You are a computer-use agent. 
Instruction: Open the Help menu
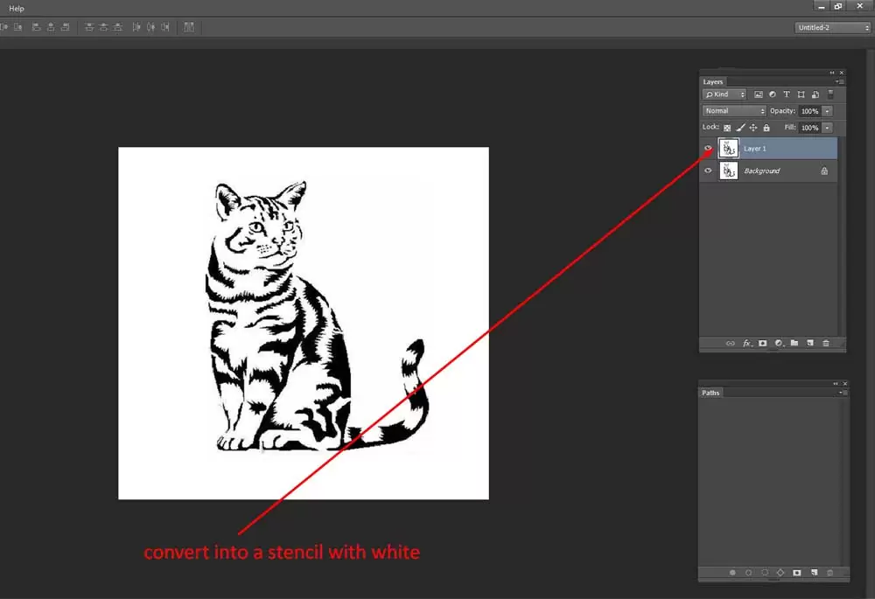17,8
